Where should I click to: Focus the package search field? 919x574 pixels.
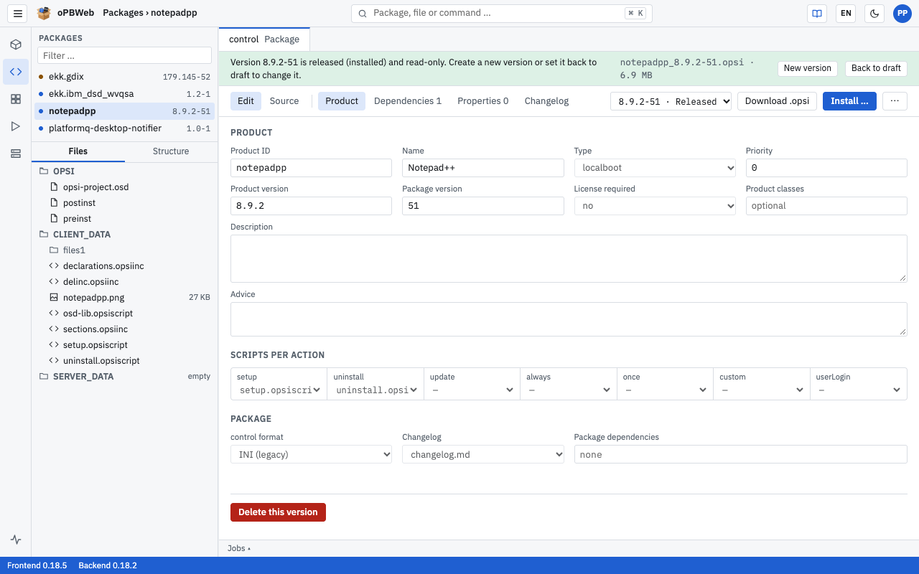pos(501,13)
